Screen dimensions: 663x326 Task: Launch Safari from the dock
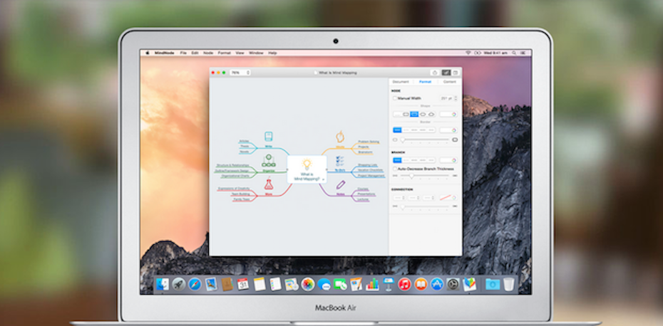point(195,284)
